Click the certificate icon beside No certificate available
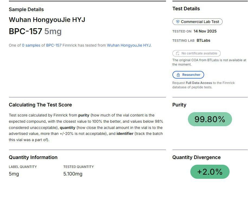 tap(178, 53)
